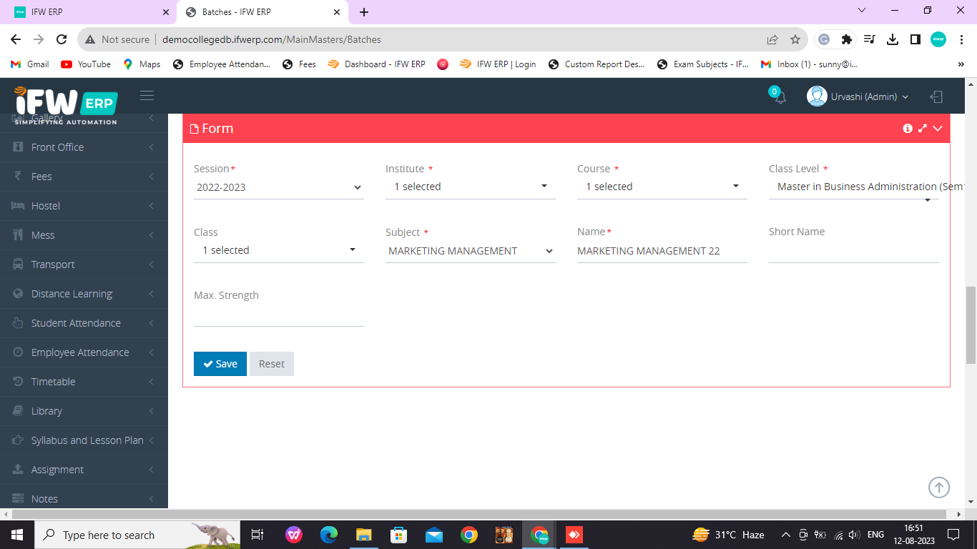Screen dimensions: 977x549
Task: Open the Urvashi (Admin) user menu
Action: pos(858,97)
